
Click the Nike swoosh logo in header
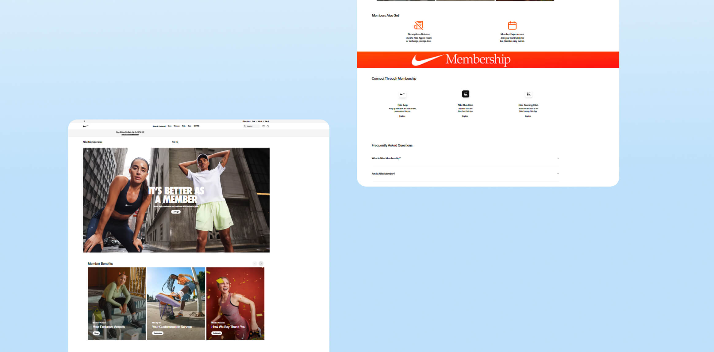pos(86,126)
